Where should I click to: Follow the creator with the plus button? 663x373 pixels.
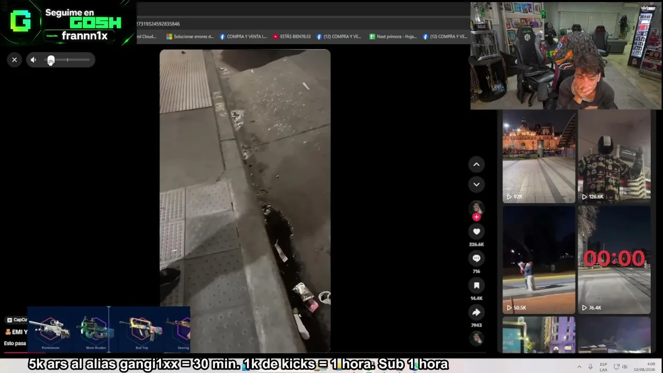[477, 217]
